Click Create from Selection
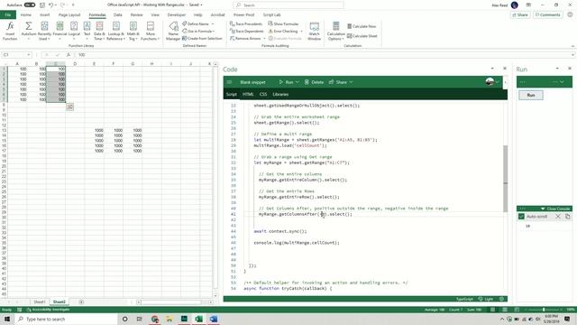 click(x=202, y=38)
